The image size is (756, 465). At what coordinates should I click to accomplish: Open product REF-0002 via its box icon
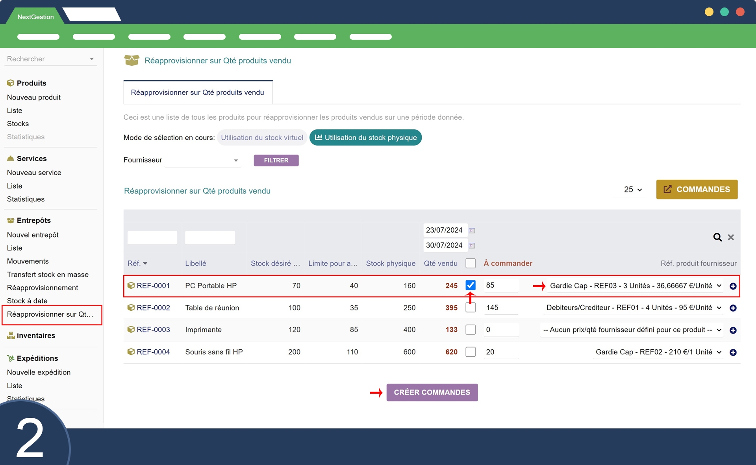coord(131,308)
